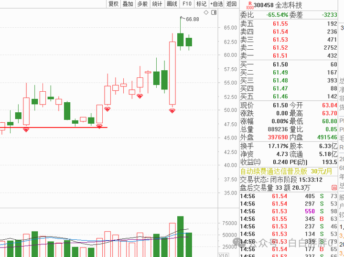Click the 卖二 price 61.52
Screen dimensions: 344x257
(x=280, y=48)
